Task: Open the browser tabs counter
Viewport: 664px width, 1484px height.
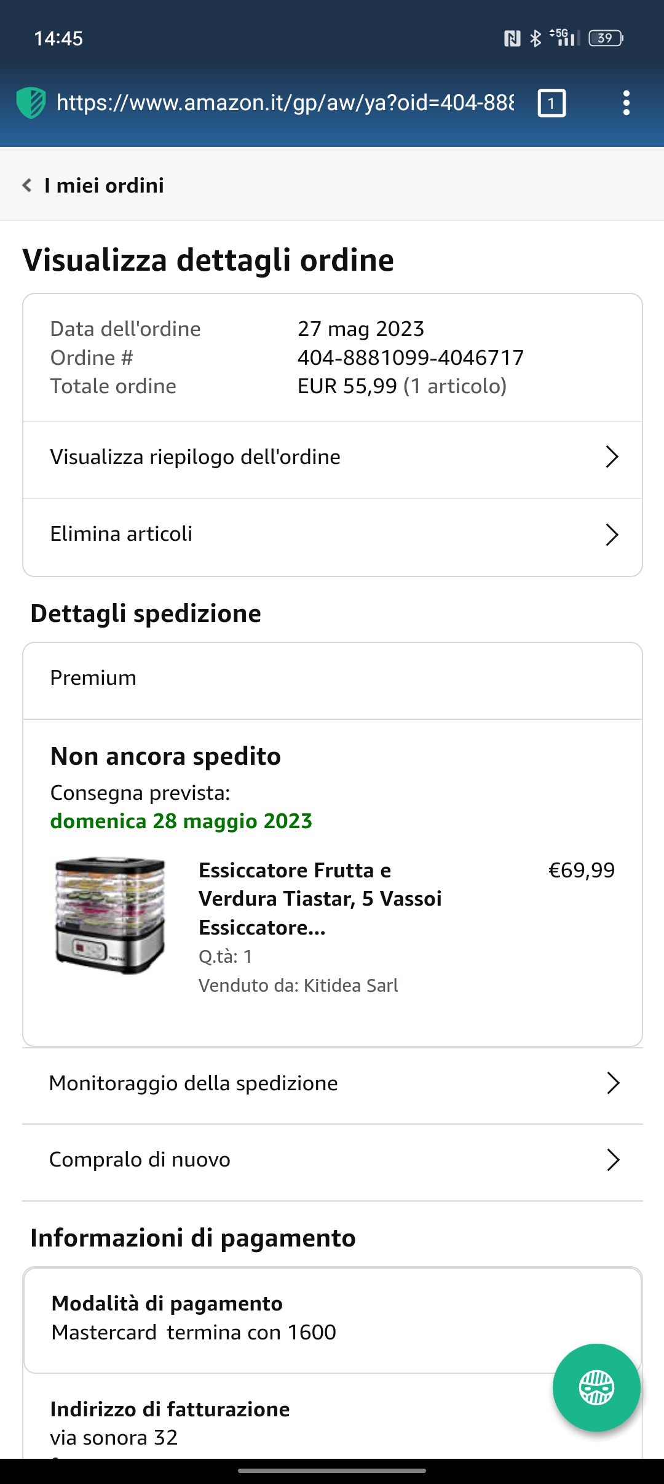Action: pos(551,103)
